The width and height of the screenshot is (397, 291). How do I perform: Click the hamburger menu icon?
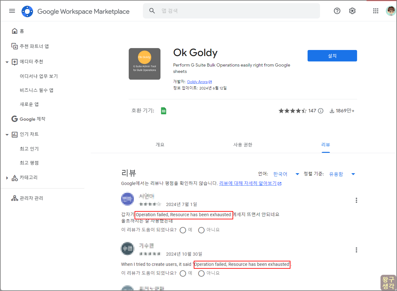click(12, 11)
